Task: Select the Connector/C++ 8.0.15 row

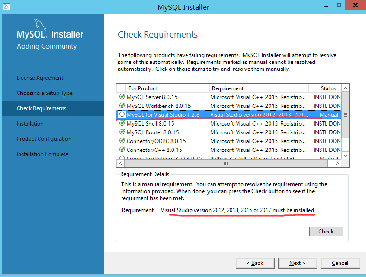Action: 229,150
